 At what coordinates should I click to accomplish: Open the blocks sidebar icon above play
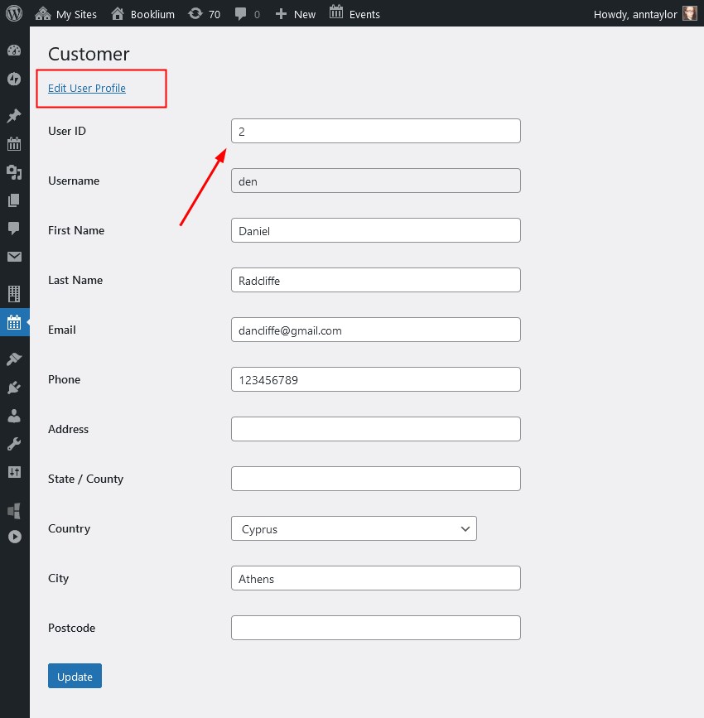(x=14, y=510)
